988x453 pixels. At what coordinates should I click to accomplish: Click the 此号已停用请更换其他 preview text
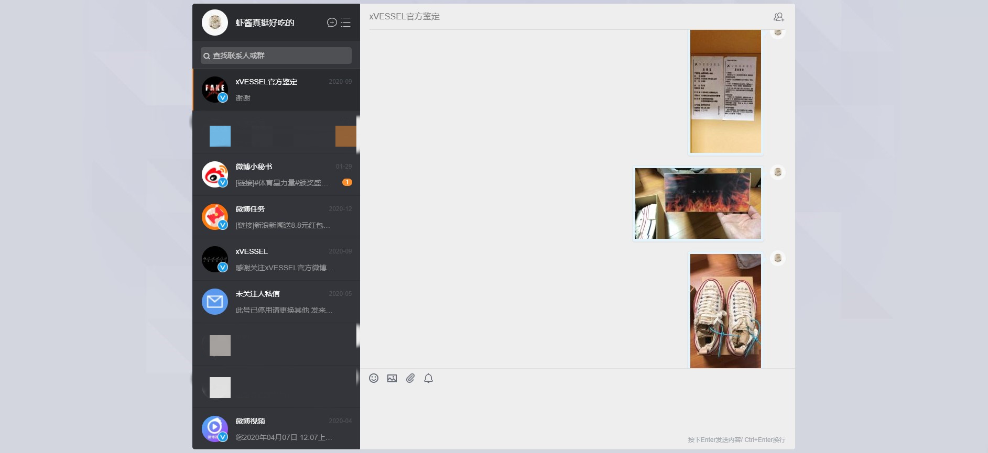284,310
